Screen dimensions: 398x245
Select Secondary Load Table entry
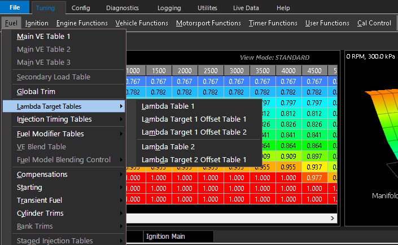click(x=64, y=77)
